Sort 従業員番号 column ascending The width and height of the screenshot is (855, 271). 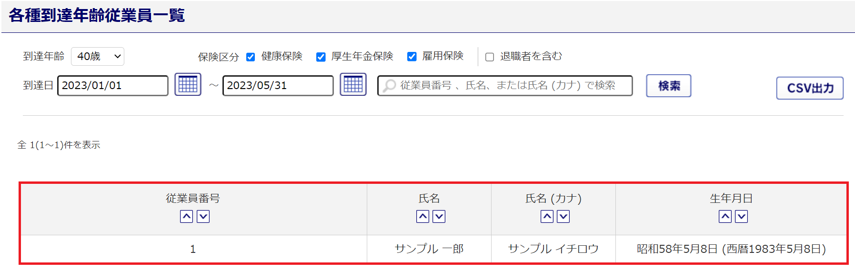186,217
